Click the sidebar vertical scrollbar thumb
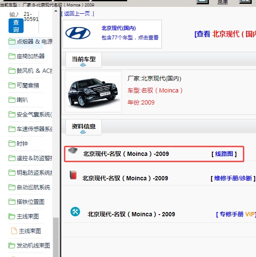256x257 pixels. click(56, 237)
